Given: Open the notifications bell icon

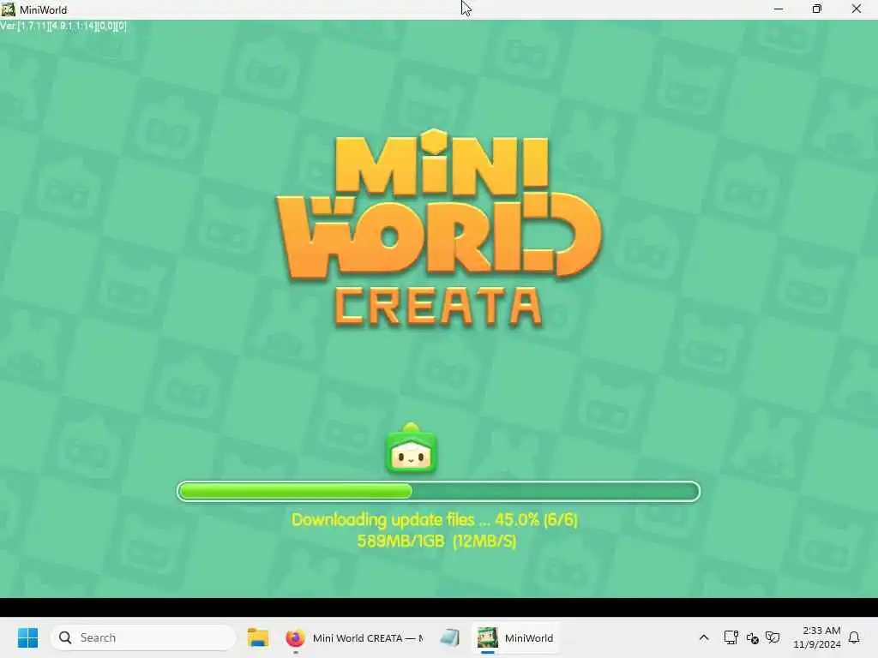Looking at the screenshot, I should point(854,637).
